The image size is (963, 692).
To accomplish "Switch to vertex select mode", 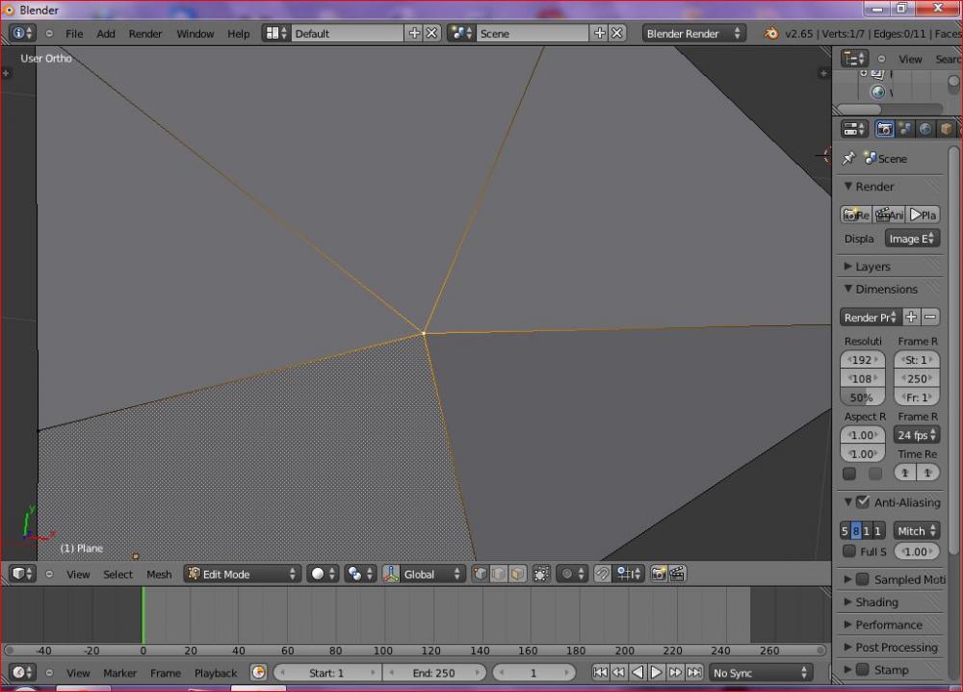I will [481, 574].
